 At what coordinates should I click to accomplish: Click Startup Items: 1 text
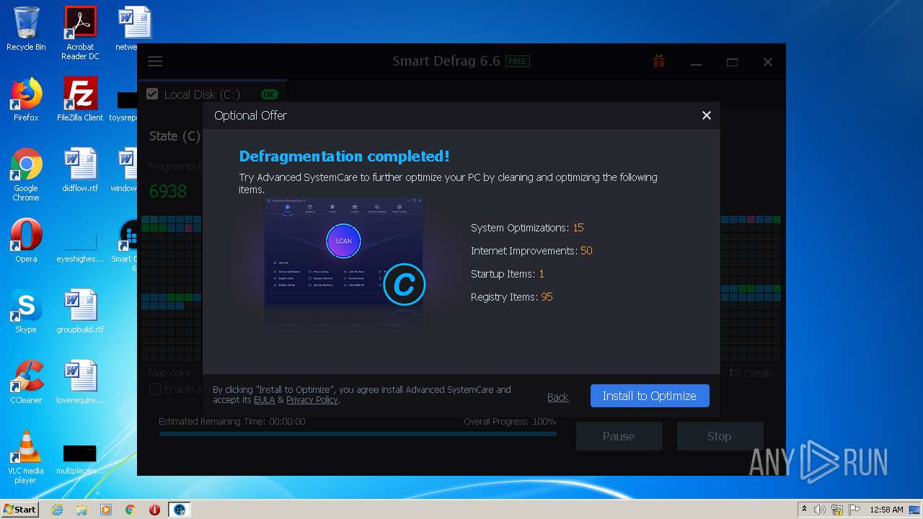tap(508, 274)
